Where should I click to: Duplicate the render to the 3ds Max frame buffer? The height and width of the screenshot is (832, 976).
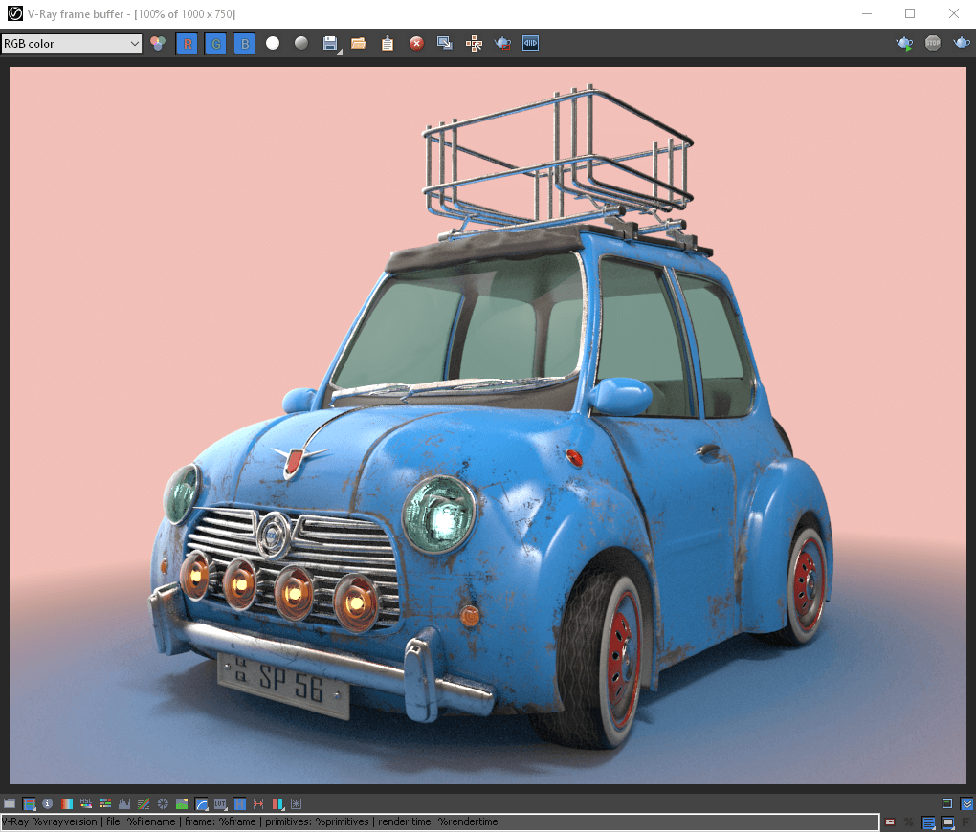[x=443, y=43]
